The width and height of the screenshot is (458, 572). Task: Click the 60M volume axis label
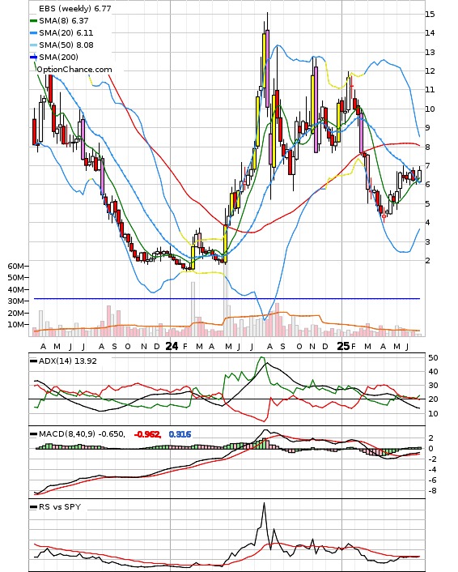pos(16,267)
